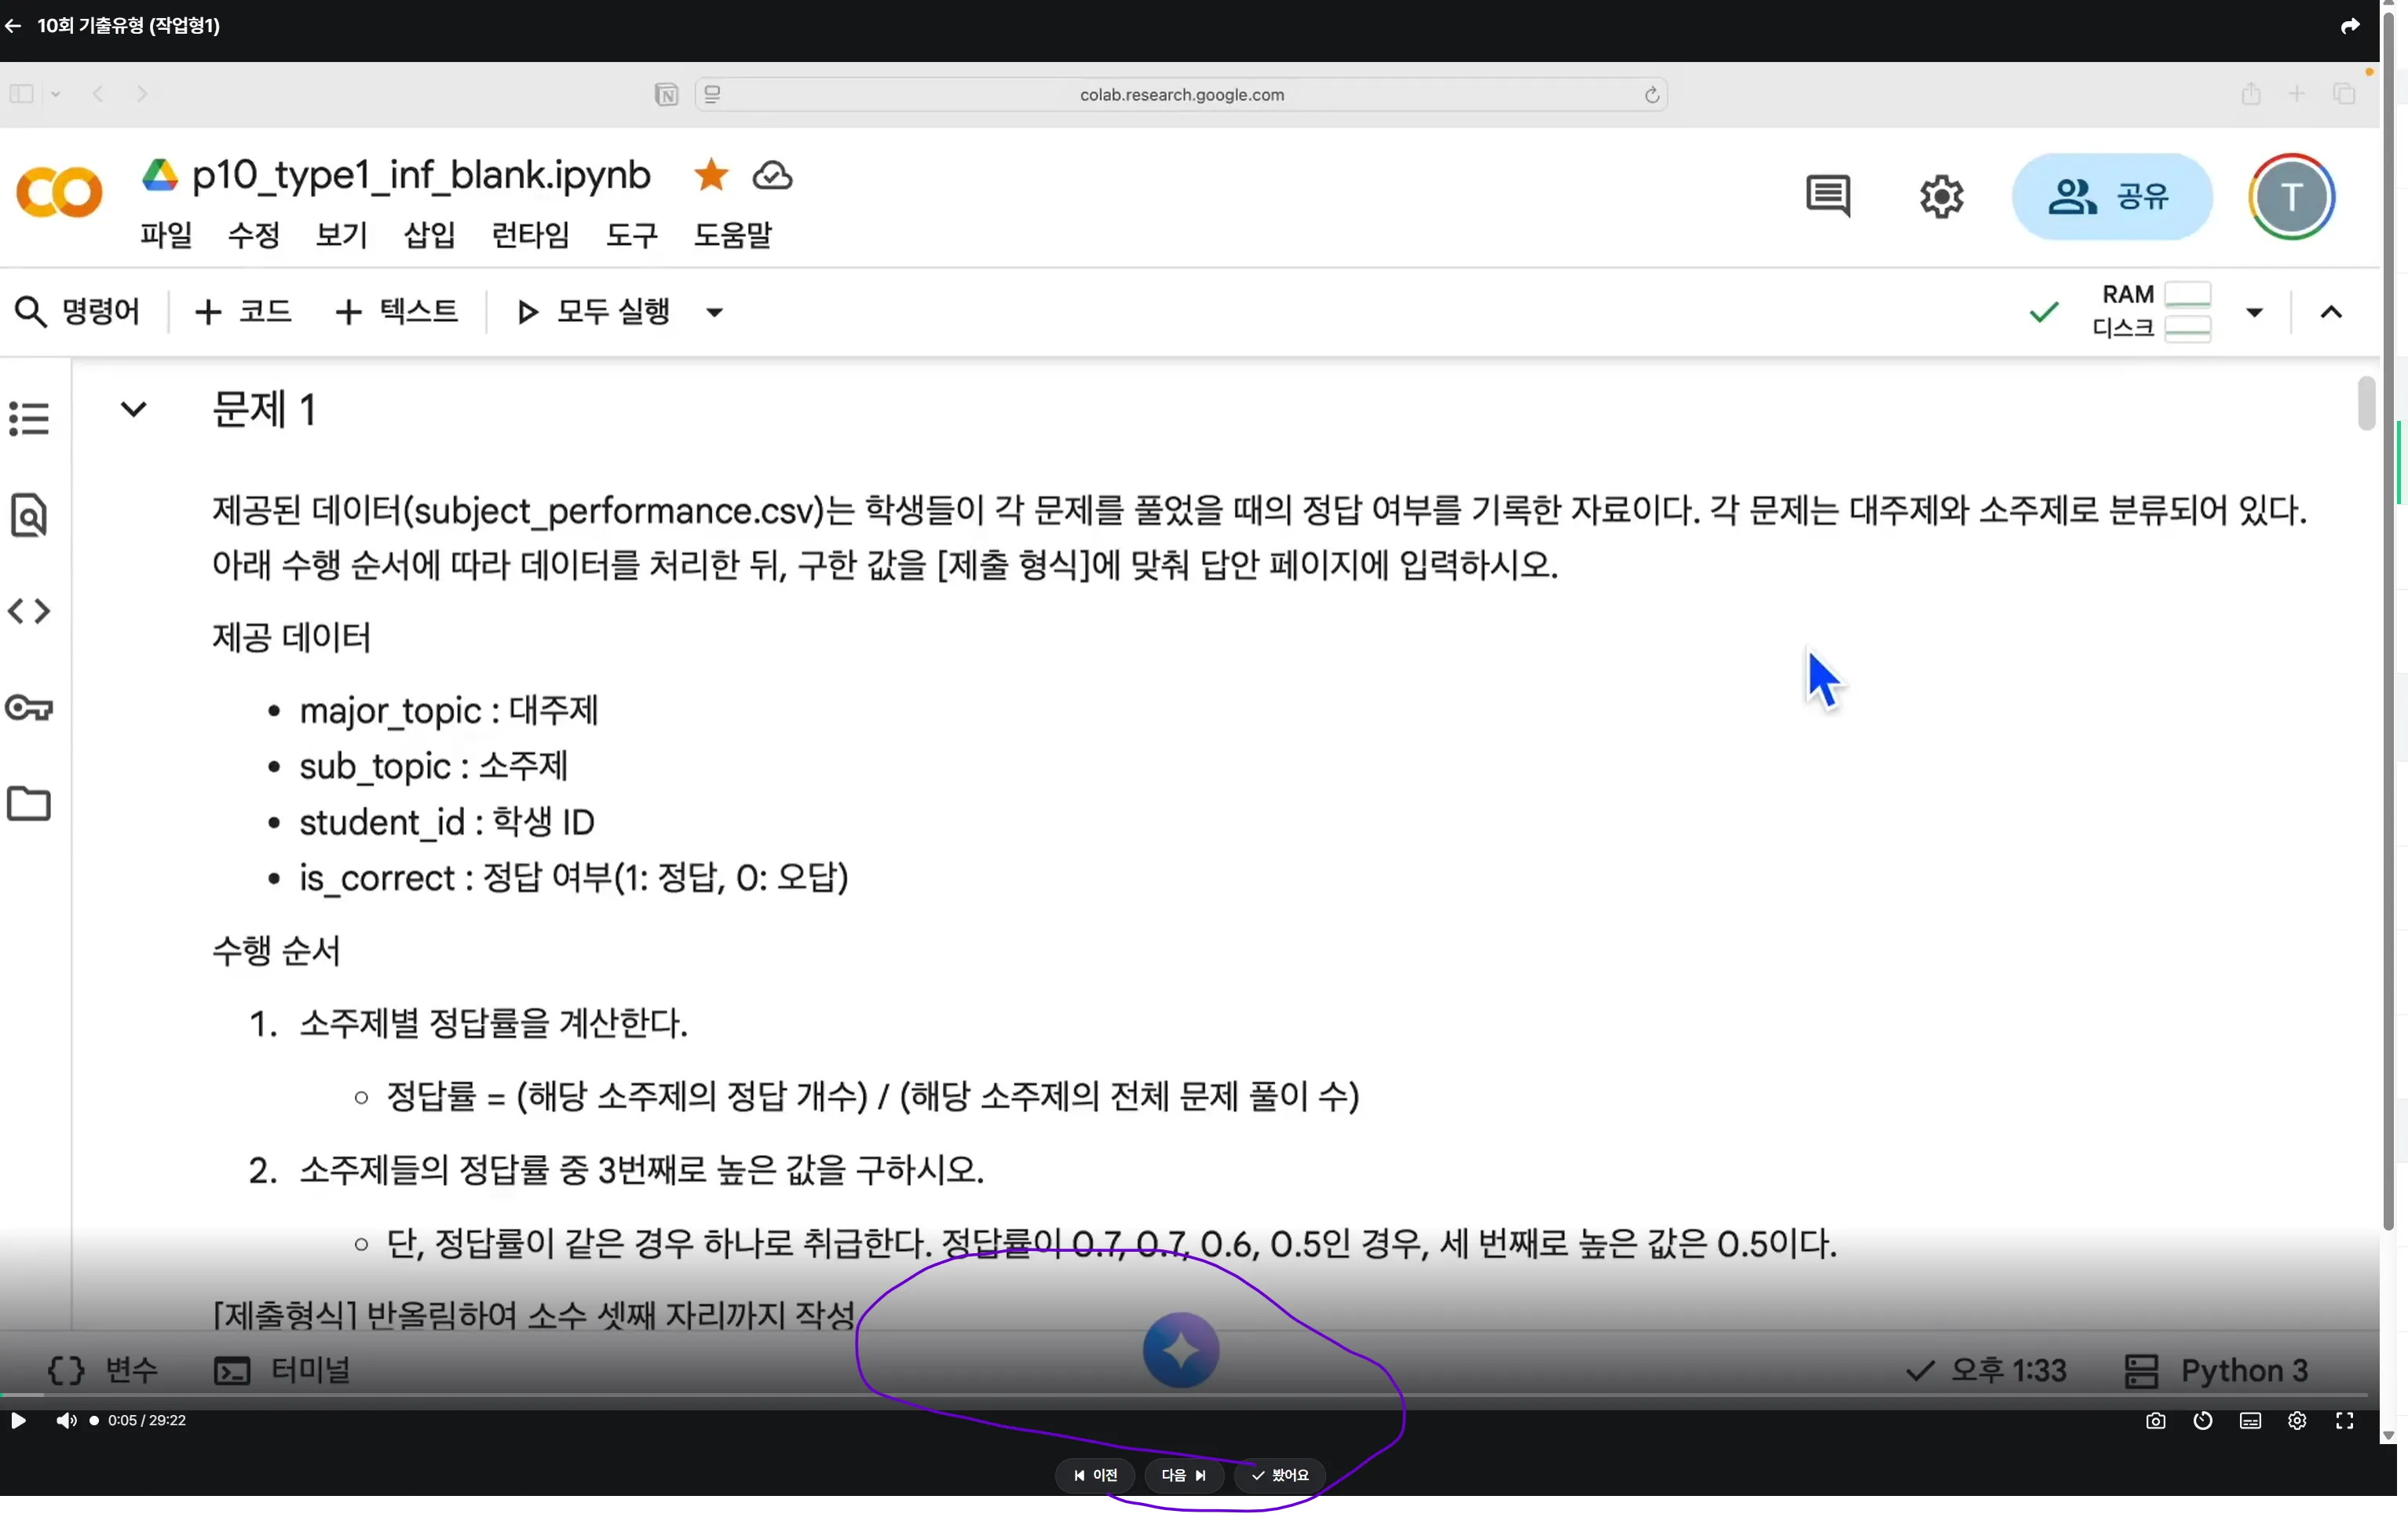Star the notebook p10_type1_inf_blank.ipynb
The height and width of the screenshot is (1514, 2408).
point(711,175)
